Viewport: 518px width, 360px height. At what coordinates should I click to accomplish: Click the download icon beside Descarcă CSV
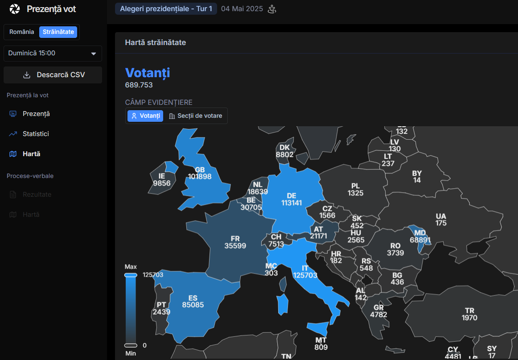[x=27, y=75]
